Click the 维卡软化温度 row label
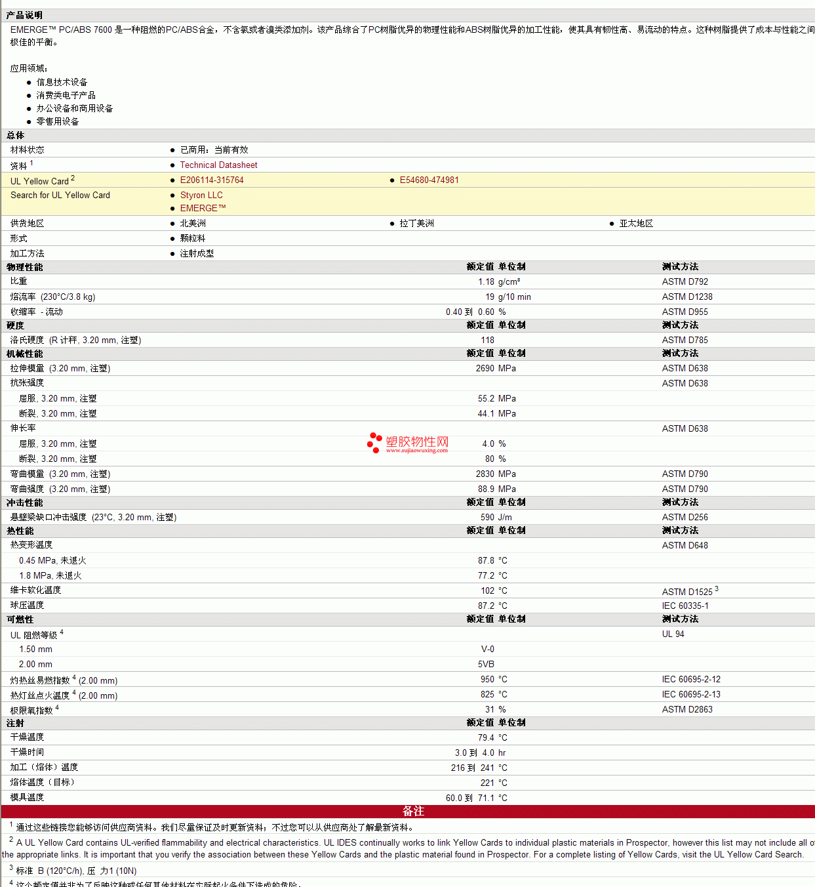This screenshot has height=887, width=815. (x=35, y=590)
